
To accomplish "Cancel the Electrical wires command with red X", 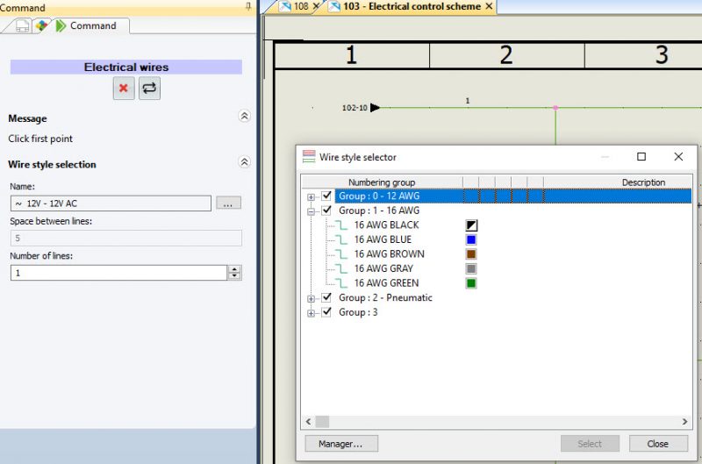I will point(124,89).
